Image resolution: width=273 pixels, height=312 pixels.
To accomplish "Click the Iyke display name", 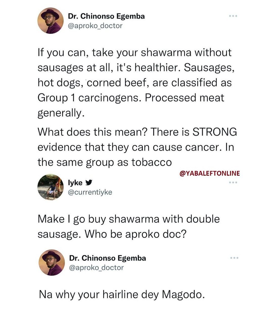I will tap(75, 183).
